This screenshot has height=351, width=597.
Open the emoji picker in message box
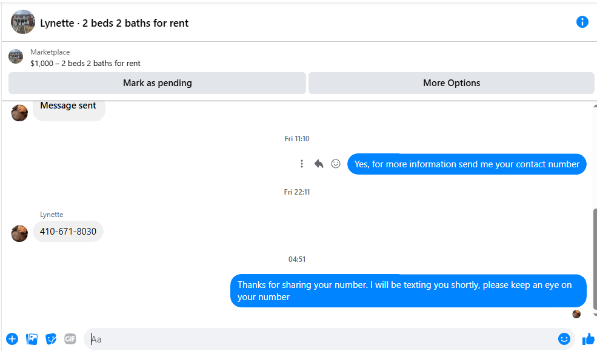[x=564, y=339]
